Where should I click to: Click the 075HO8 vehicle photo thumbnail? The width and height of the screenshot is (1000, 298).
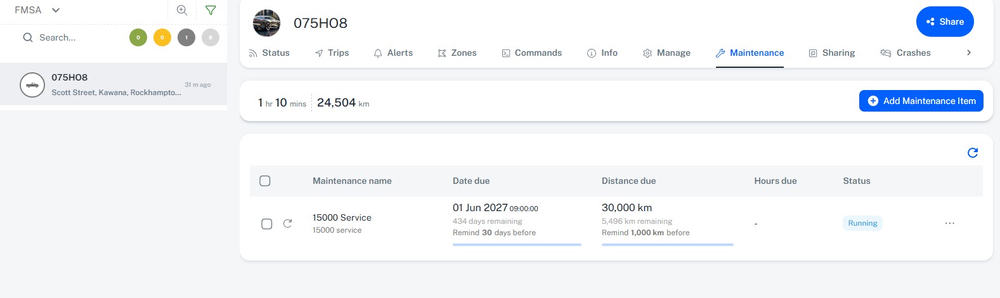266,23
